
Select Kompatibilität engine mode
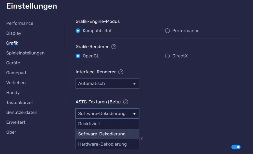click(78, 31)
